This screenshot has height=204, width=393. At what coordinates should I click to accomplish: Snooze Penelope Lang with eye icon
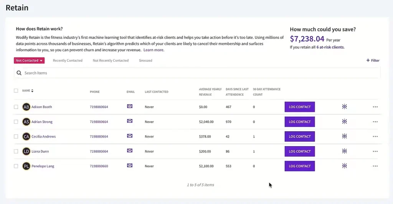click(344, 166)
